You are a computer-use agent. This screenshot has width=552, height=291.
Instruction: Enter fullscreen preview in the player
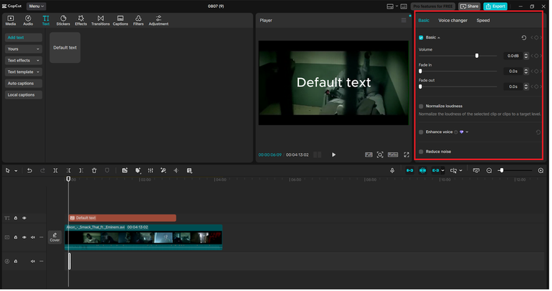pyautogui.click(x=406, y=154)
